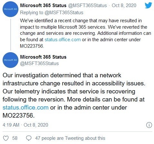Click the main tweet text about network infrastructure

[74, 95]
